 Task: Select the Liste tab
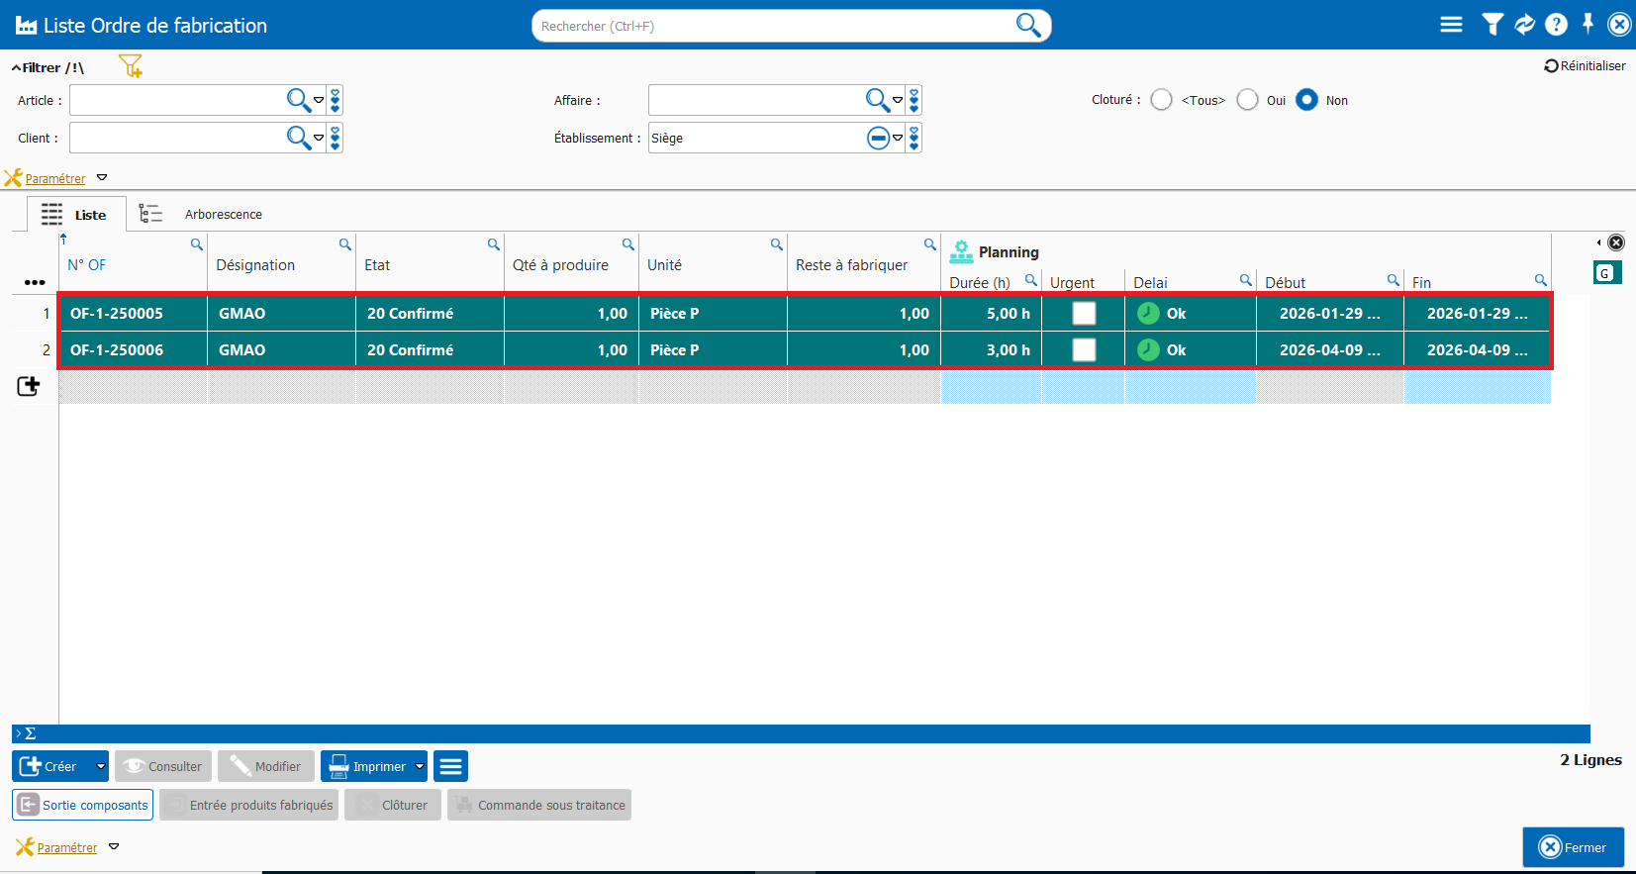(77, 215)
